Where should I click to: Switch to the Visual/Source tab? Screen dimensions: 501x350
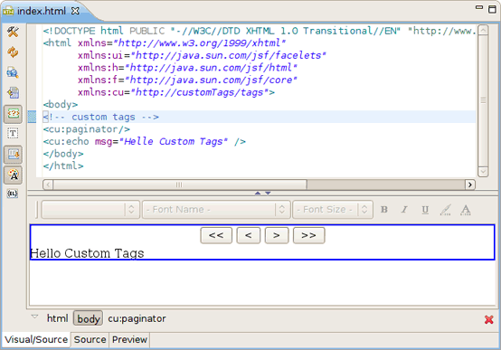tap(36, 339)
